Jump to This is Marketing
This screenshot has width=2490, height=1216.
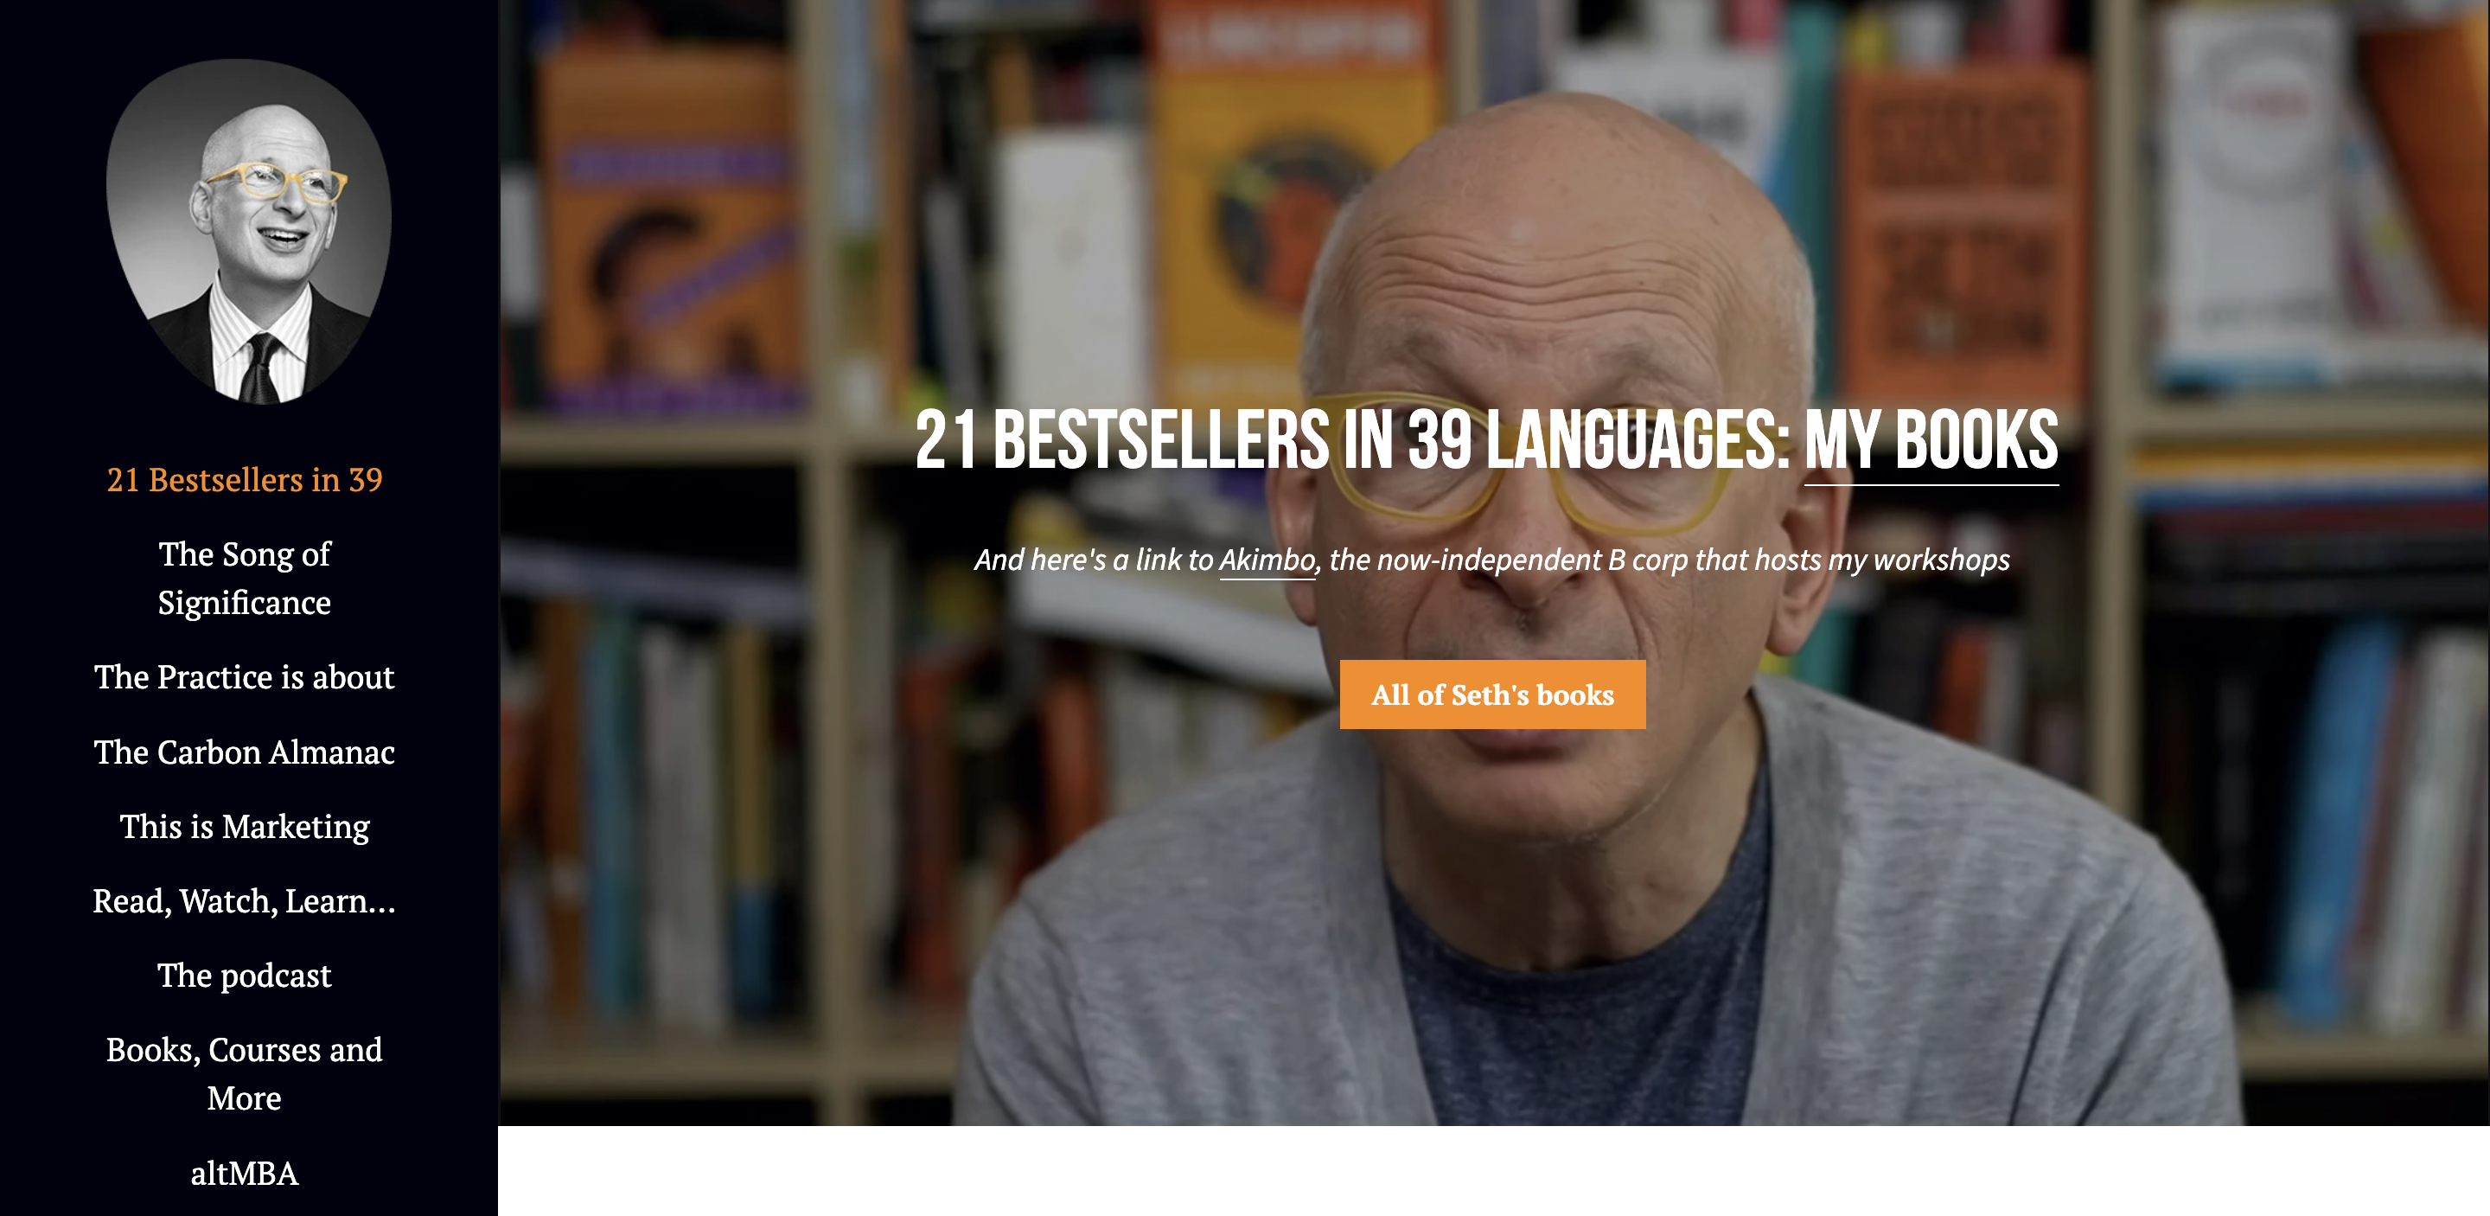click(x=245, y=827)
